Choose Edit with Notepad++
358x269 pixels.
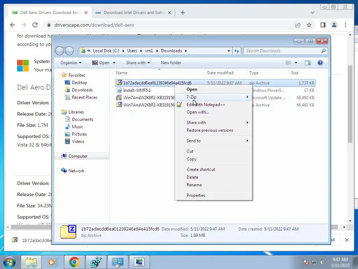click(x=214, y=105)
